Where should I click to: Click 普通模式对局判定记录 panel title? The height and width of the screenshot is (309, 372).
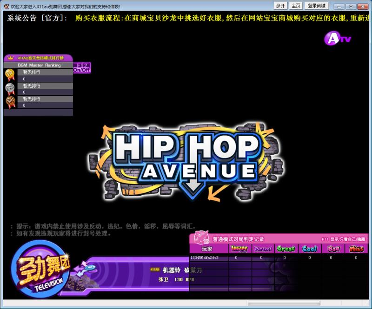[238, 239]
